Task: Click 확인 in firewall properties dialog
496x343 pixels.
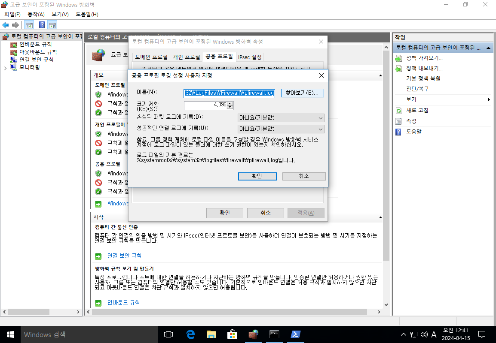Action: 225,213
